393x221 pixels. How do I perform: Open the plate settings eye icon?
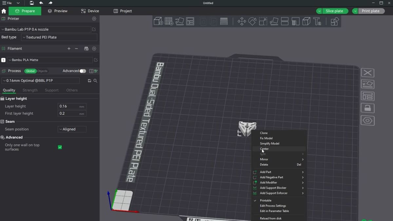tap(367, 120)
